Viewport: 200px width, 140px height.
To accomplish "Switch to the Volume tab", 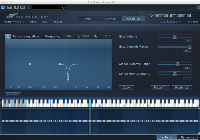I will click(x=167, y=137).
